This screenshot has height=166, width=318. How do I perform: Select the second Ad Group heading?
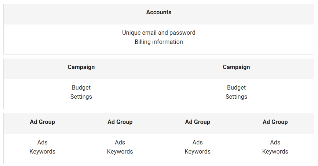pos(120,122)
